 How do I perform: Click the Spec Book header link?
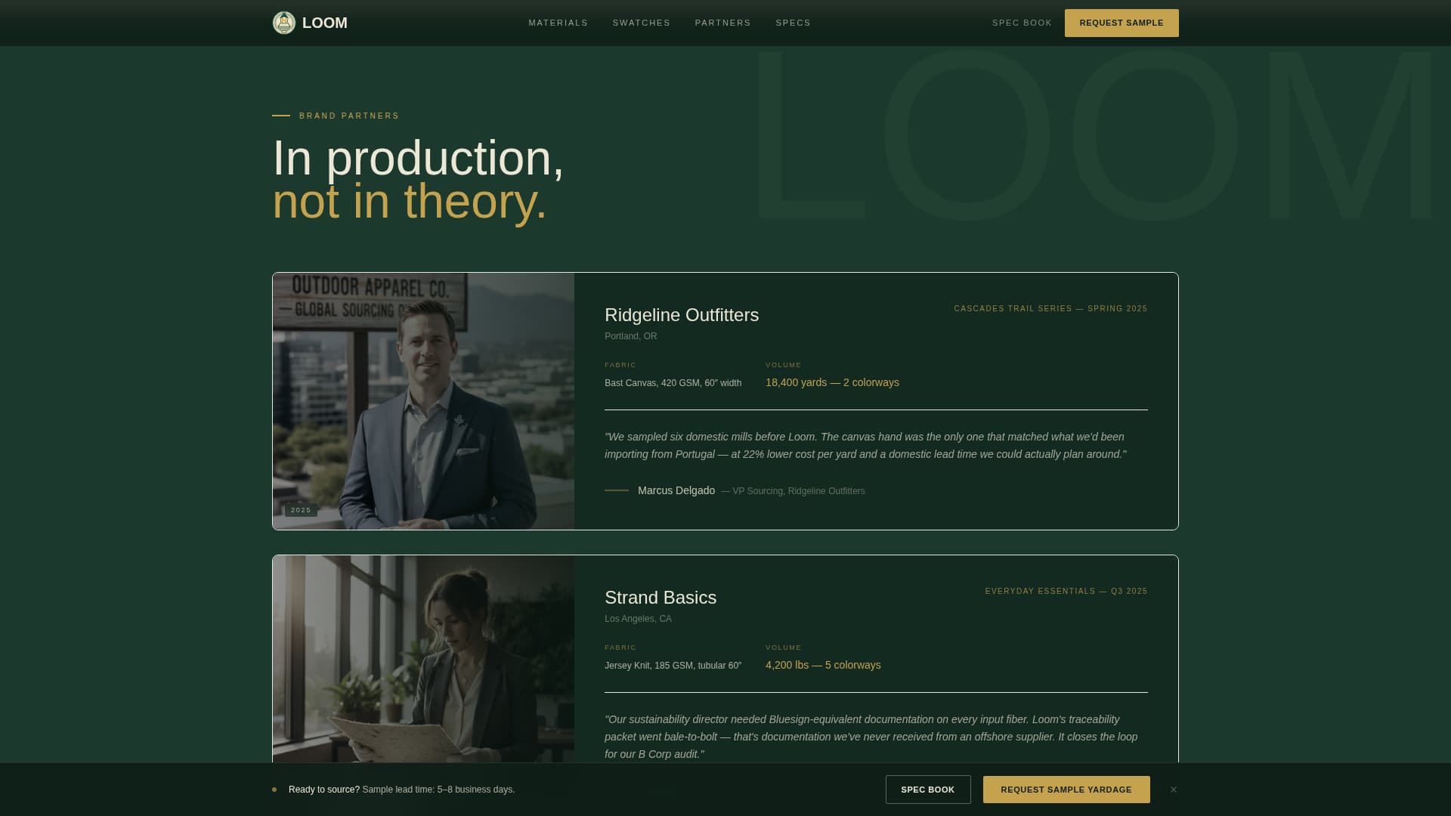[x=1022, y=23]
